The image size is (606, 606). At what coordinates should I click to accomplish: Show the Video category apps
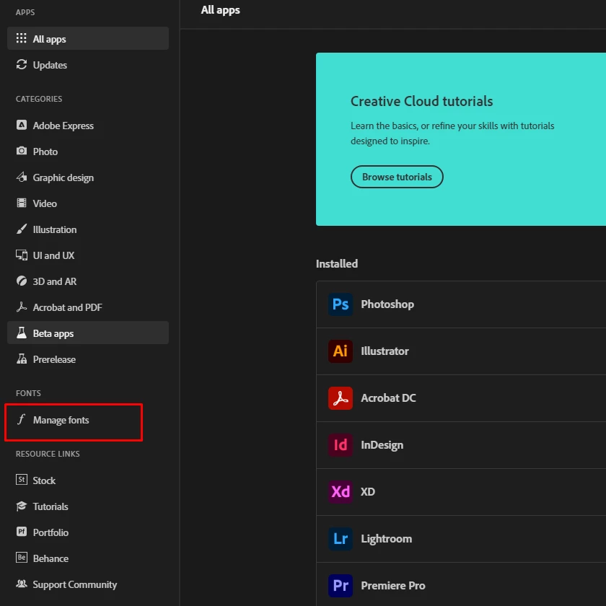point(88,203)
